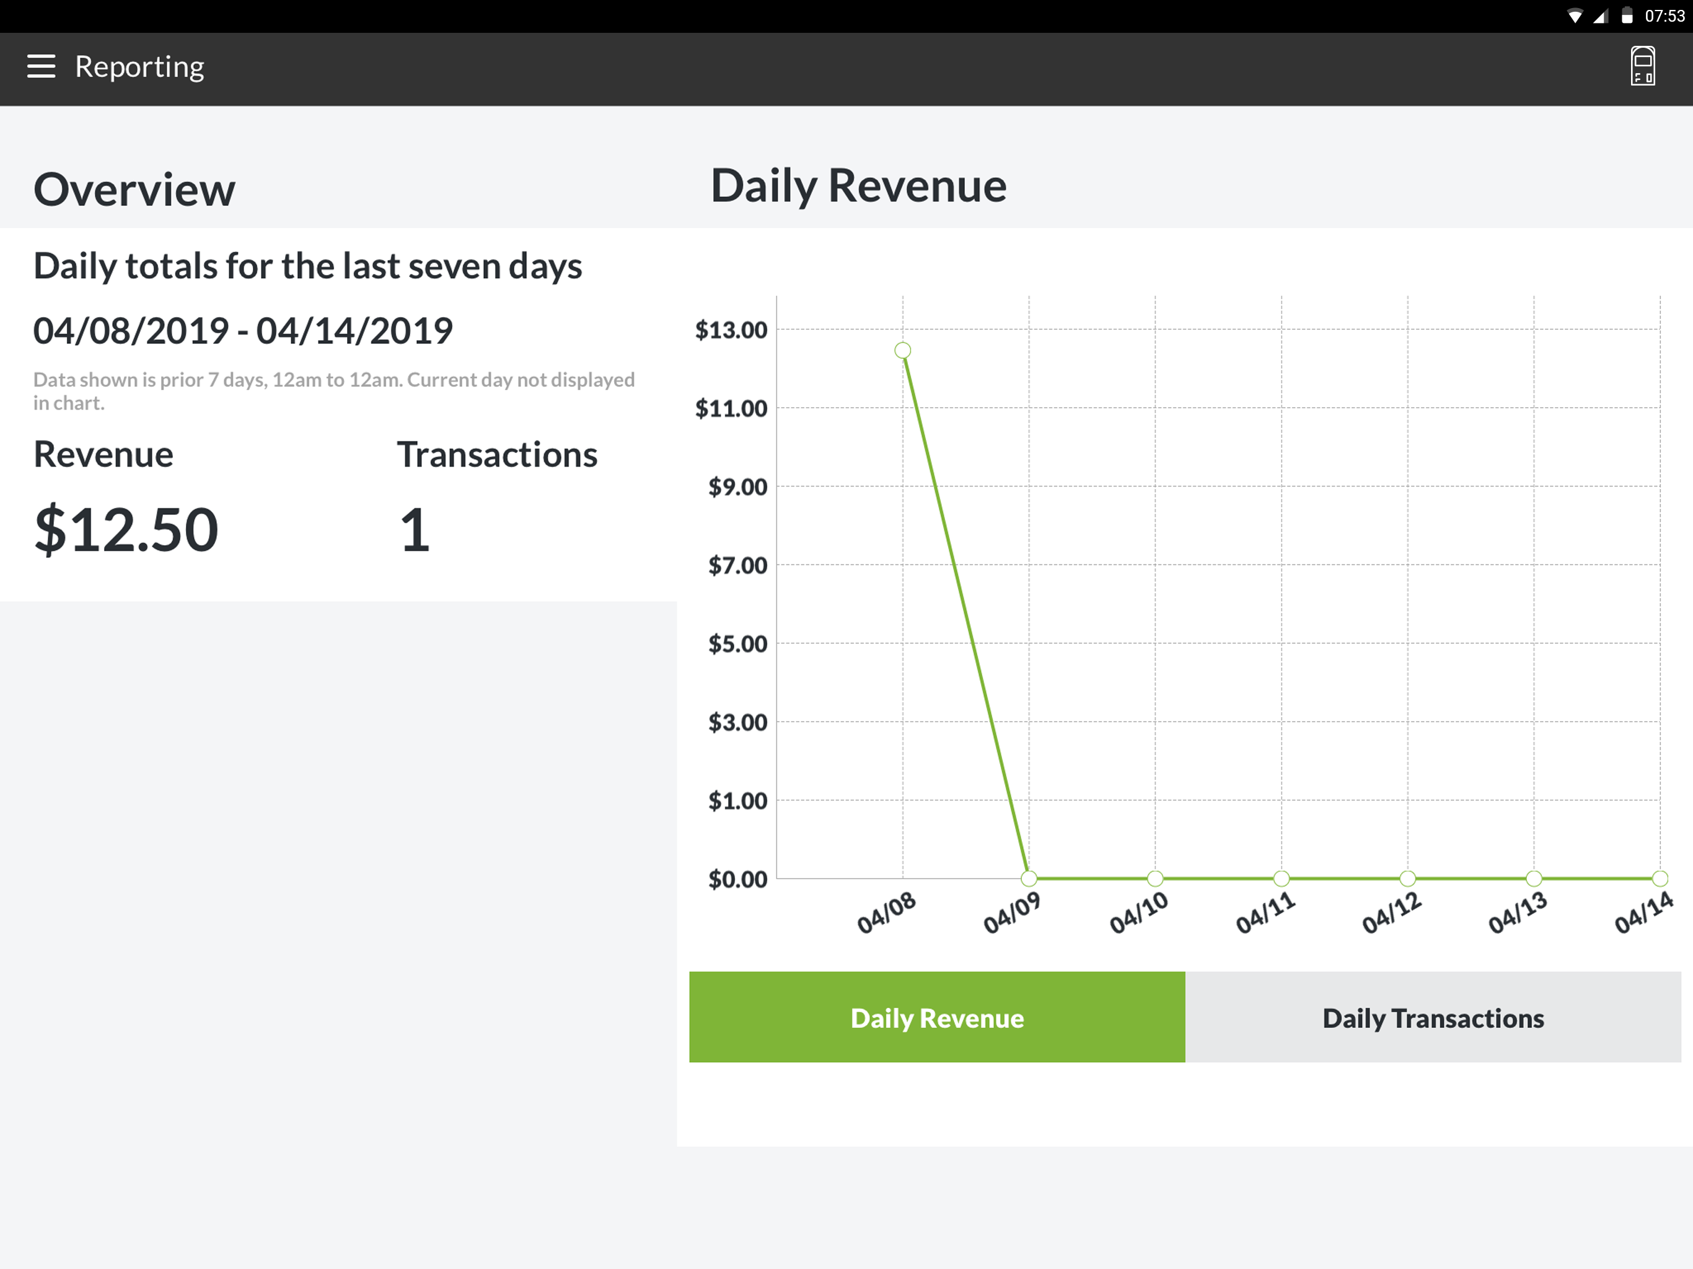Click the 04/09 x-axis date label
The width and height of the screenshot is (1693, 1269).
click(x=1013, y=912)
